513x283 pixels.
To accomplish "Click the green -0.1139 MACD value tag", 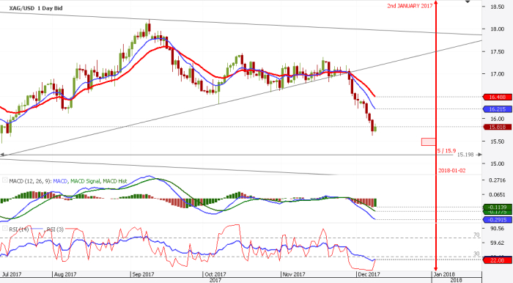I will pyautogui.click(x=498, y=207).
